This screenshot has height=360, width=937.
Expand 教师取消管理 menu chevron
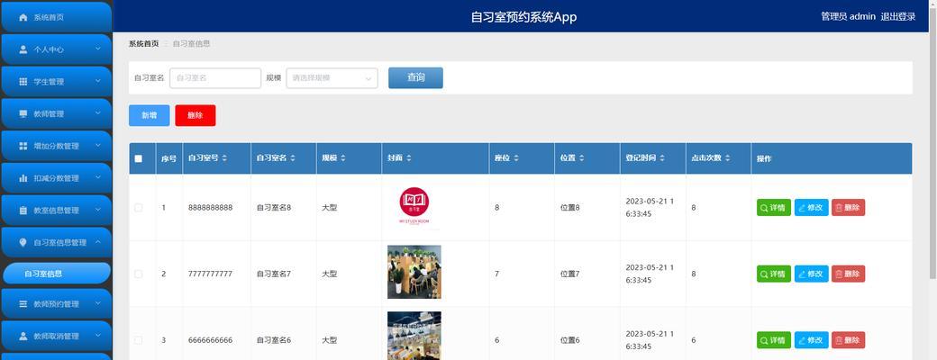tap(98, 336)
